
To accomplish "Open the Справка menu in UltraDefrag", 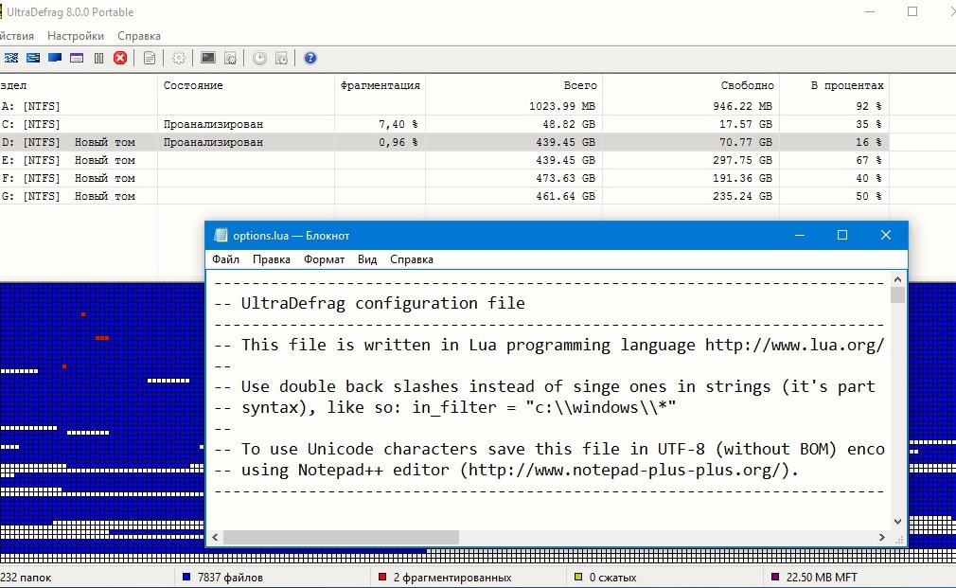I will click(x=139, y=36).
